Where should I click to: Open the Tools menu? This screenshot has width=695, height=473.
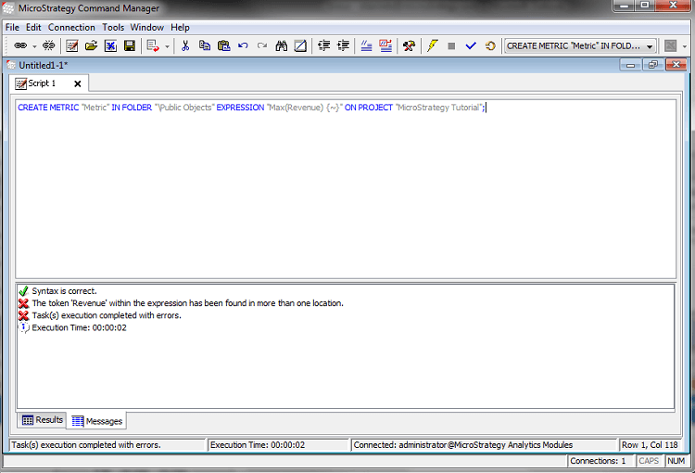tap(113, 28)
